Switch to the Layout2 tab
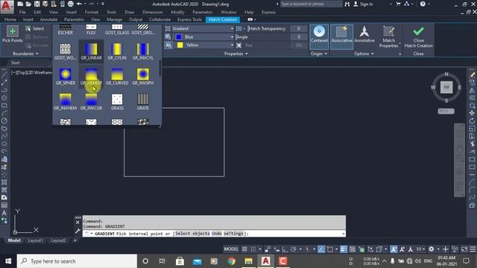477x268 pixels. [58, 240]
